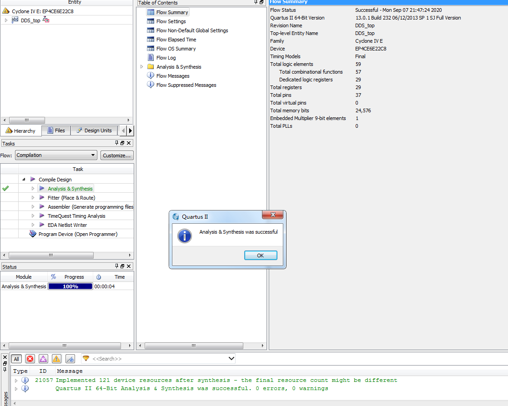The width and height of the screenshot is (508, 406).
Task: Collapse the Compile Design task tree
Action: point(24,180)
